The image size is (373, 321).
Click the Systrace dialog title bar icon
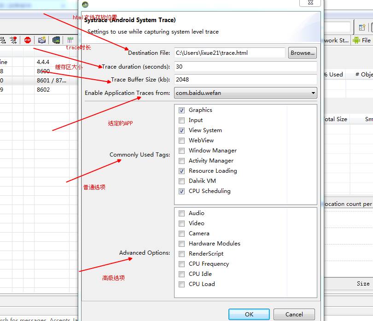[x=85, y=4]
